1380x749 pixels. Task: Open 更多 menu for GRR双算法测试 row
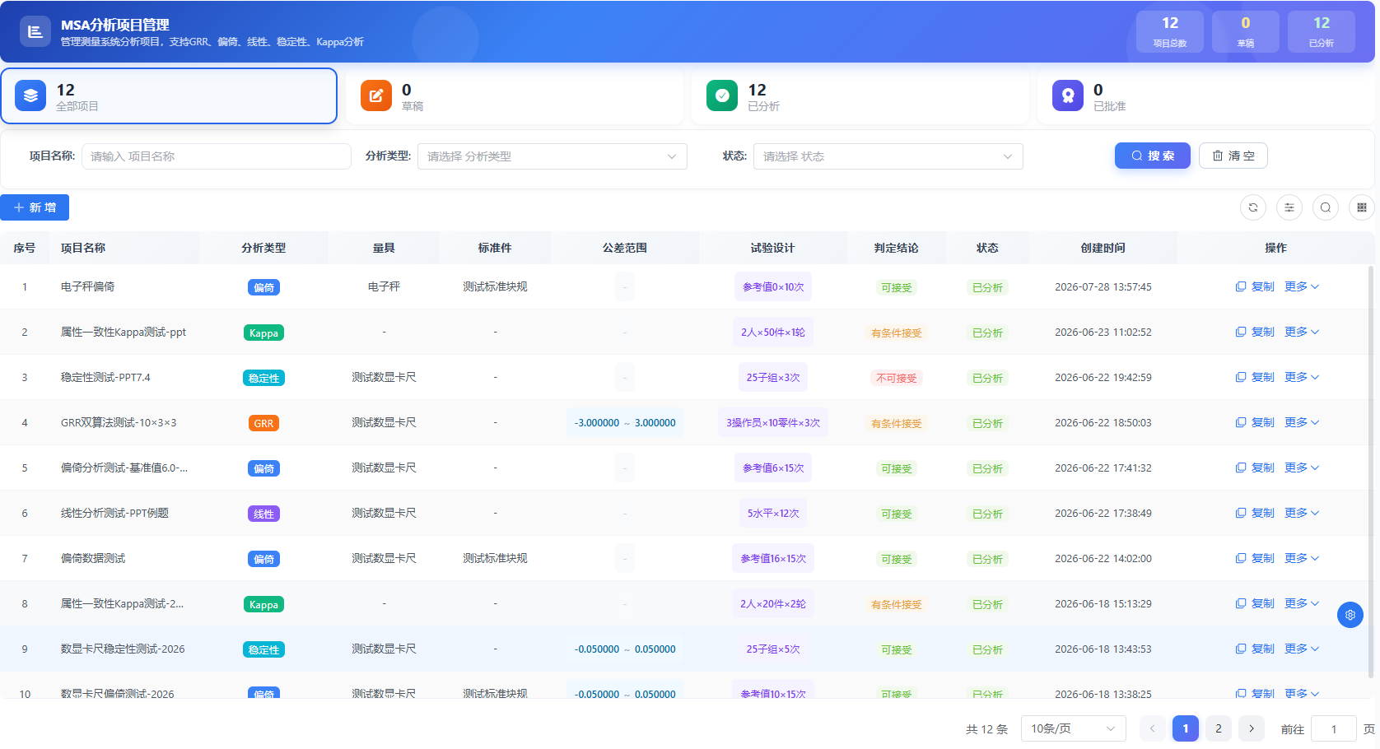click(1302, 422)
